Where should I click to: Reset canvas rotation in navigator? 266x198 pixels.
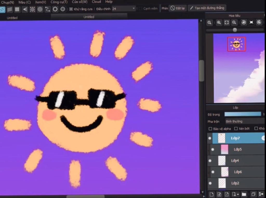click(x=251, y=22)
